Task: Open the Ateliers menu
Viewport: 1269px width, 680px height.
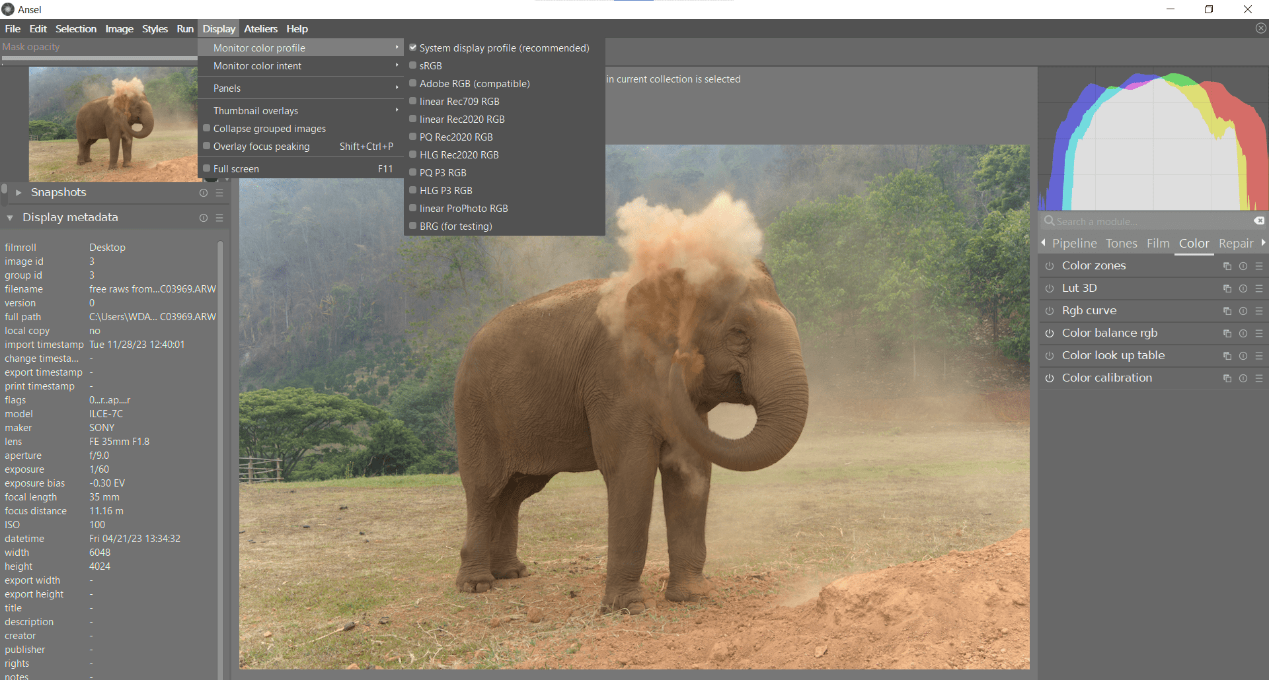Action: click(260, 29)
